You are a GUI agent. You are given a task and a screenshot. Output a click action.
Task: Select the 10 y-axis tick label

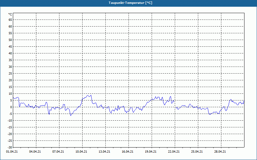10,93
